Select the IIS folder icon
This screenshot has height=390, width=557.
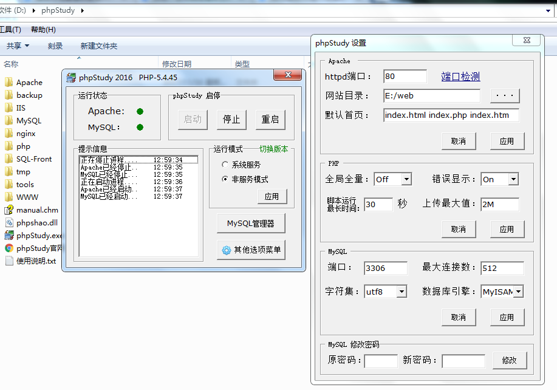click(x=9, y=108)
